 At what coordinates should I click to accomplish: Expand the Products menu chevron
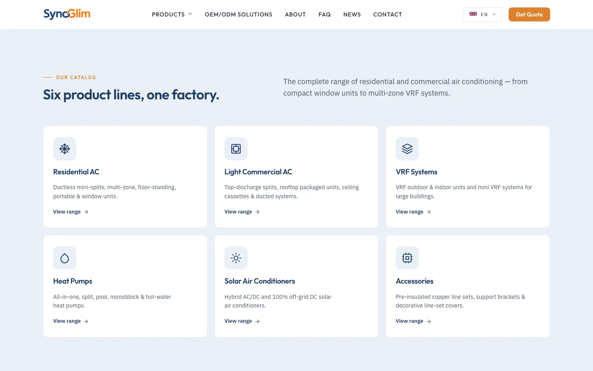pyautogui.click(x=190, y=14)
